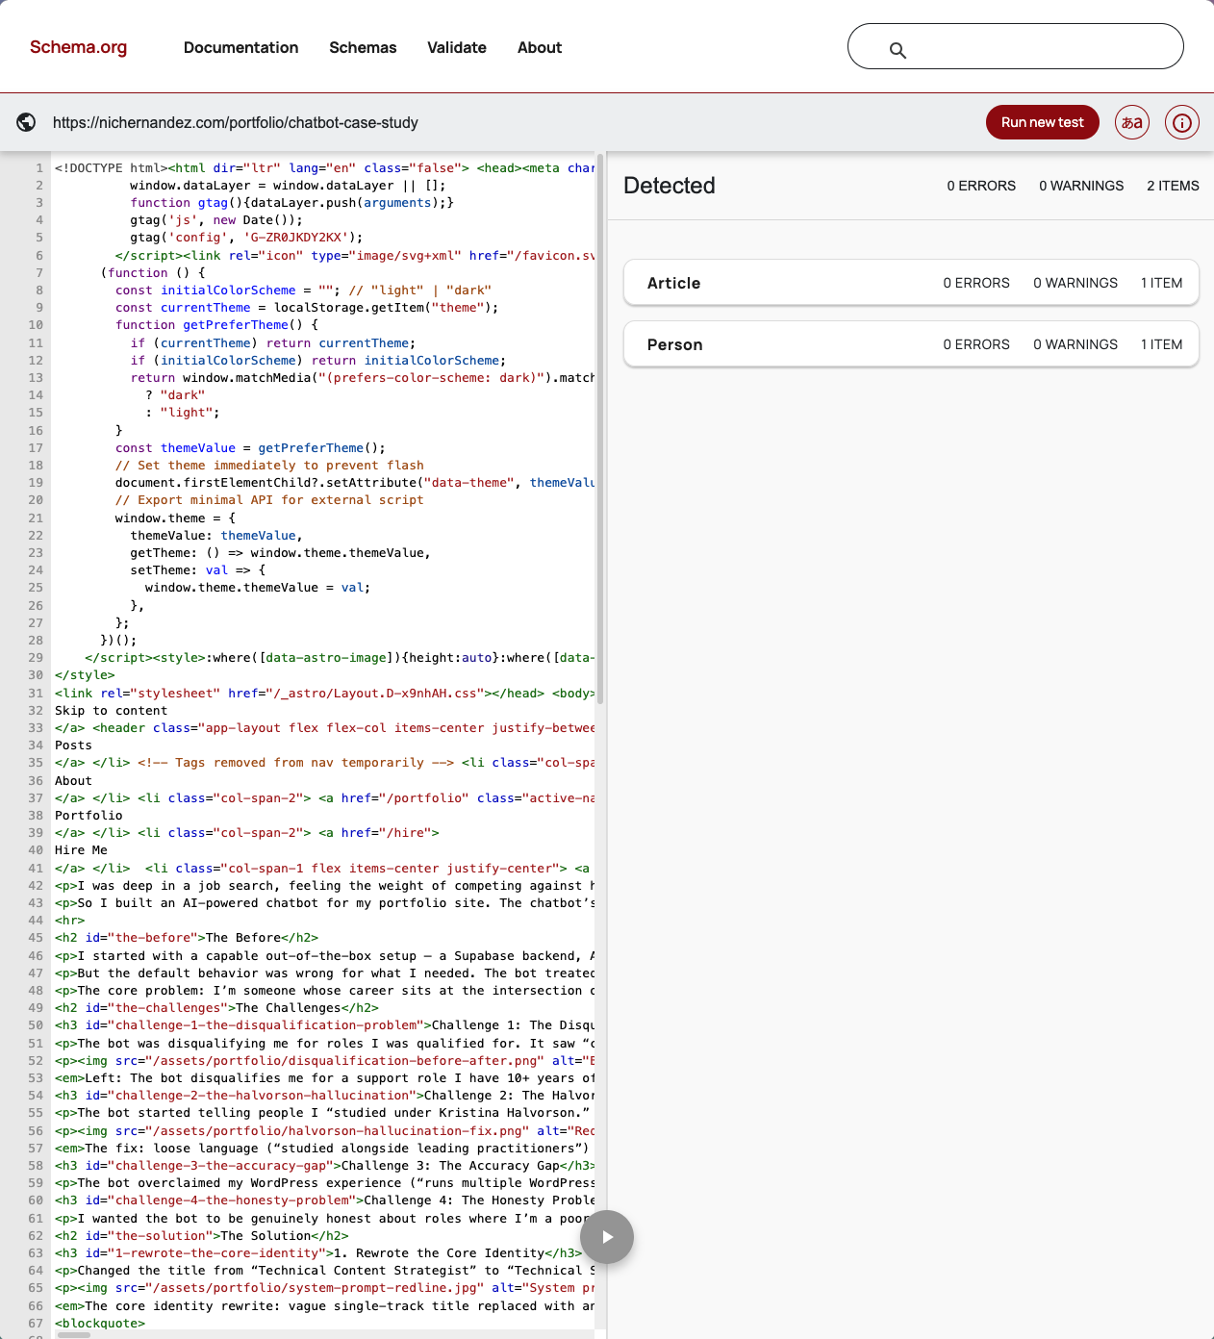
Task: Click the code panel horizontal scrollbar
Action: point(74,1334)
